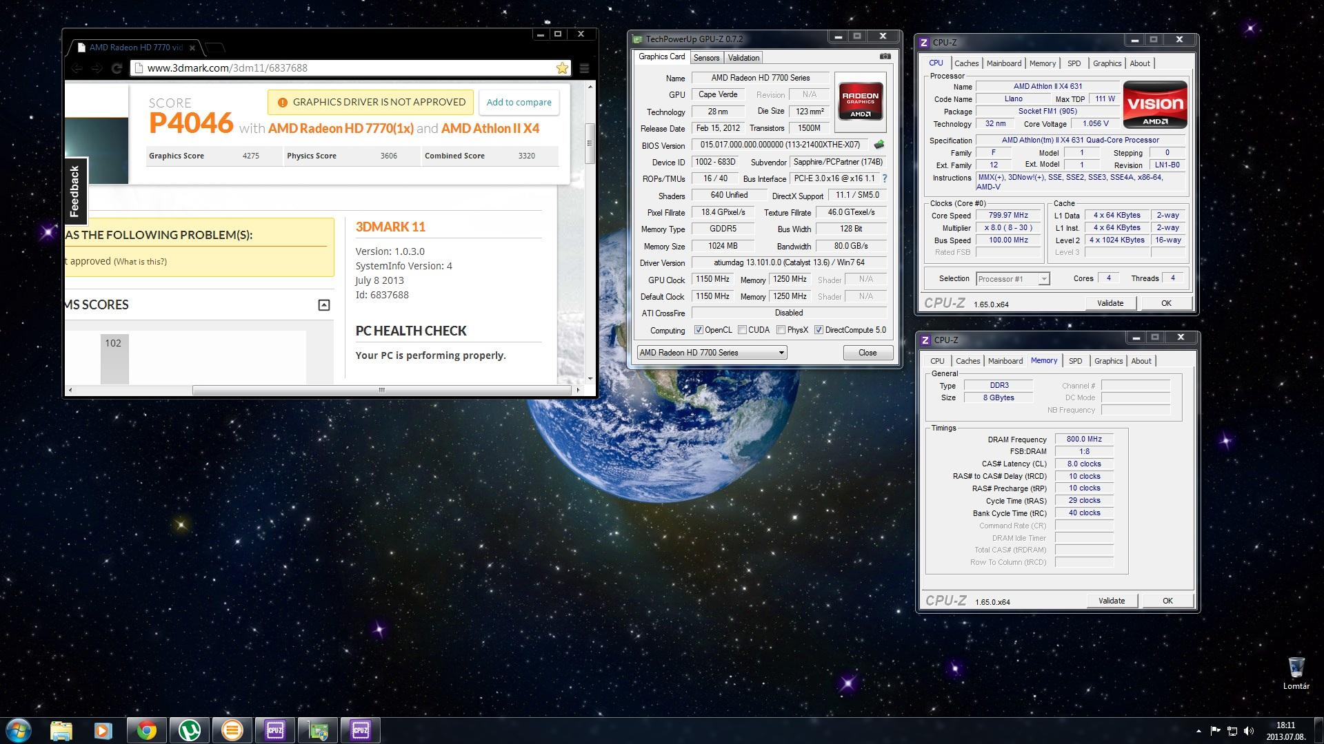Open Windows Start menu
This screenshot has width=1324, height=744.
pyautogui.click(x=18, y=730)
